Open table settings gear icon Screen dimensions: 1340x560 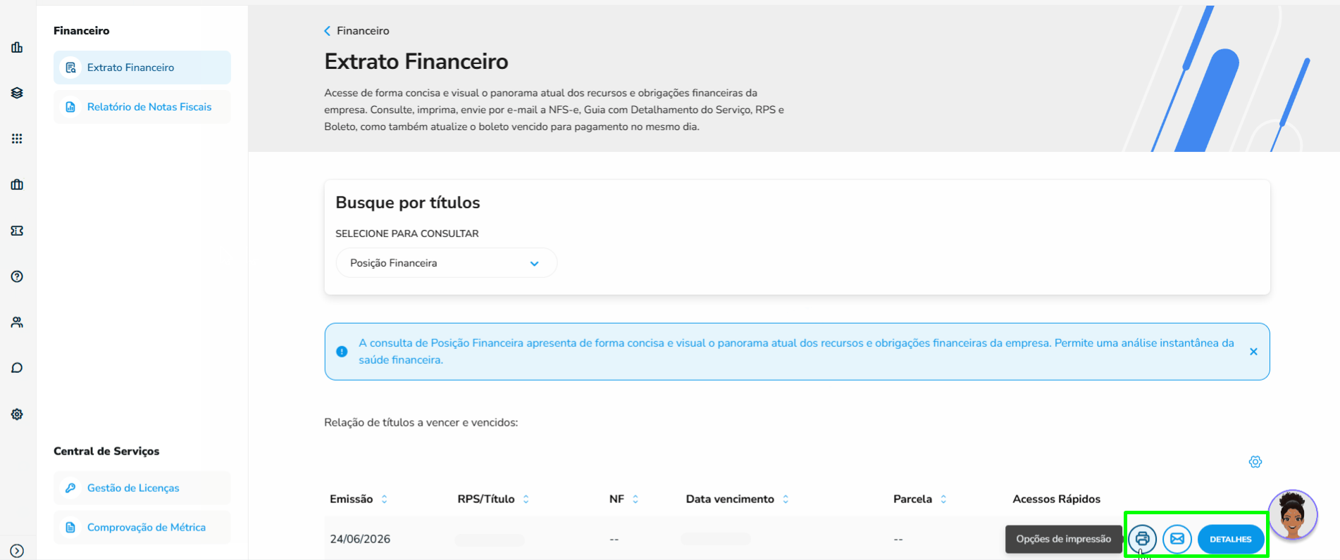pyautogui.click(x=1255, y=462)
